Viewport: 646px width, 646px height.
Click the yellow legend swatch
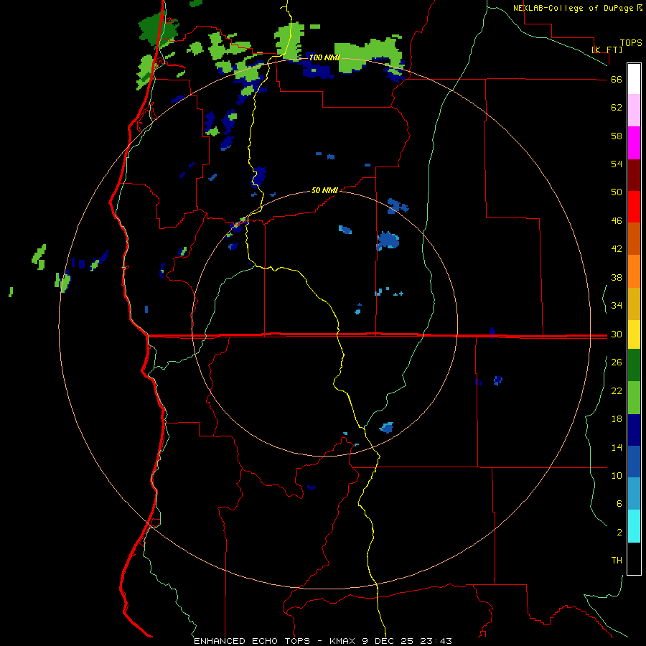pyautogui.click(x=634, y=334)
